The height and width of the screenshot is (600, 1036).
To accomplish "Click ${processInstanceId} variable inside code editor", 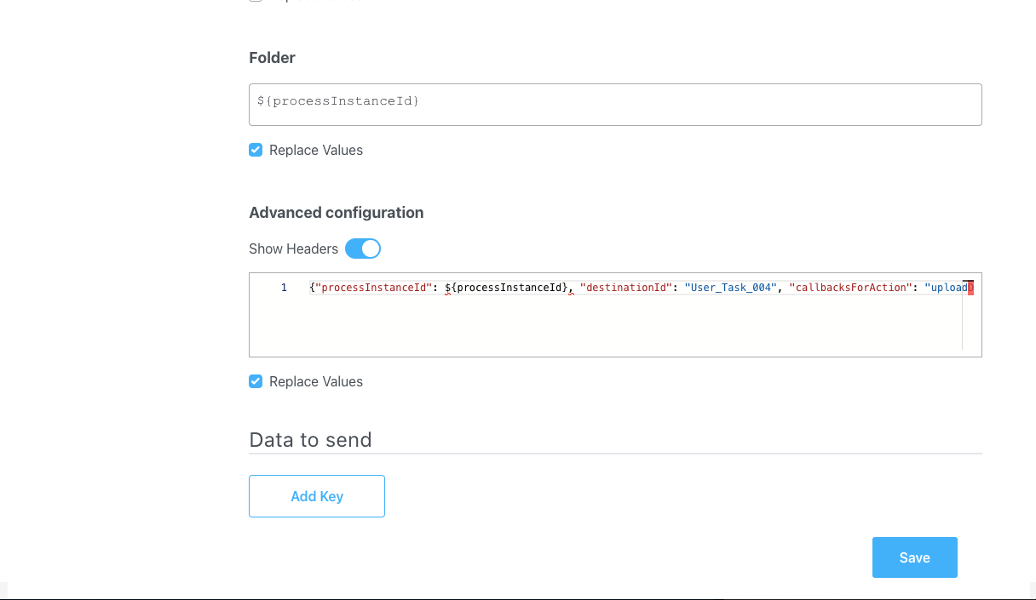I will click(x=506, y=288).
